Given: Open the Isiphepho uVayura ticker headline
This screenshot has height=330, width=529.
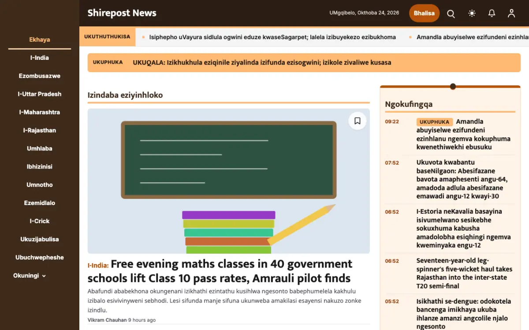Looking at the screenshot, I should tap(272, 37).
